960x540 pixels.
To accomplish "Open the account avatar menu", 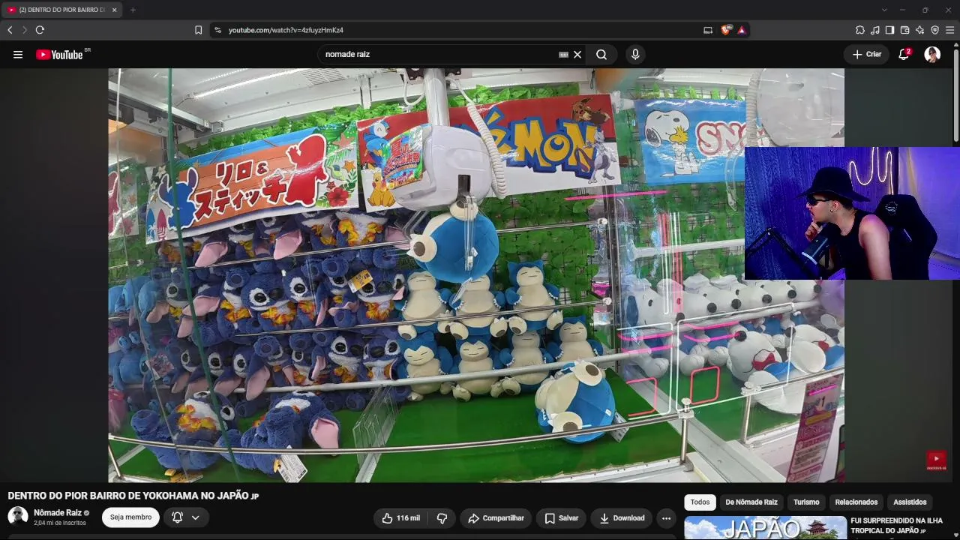I will point(932,54).
